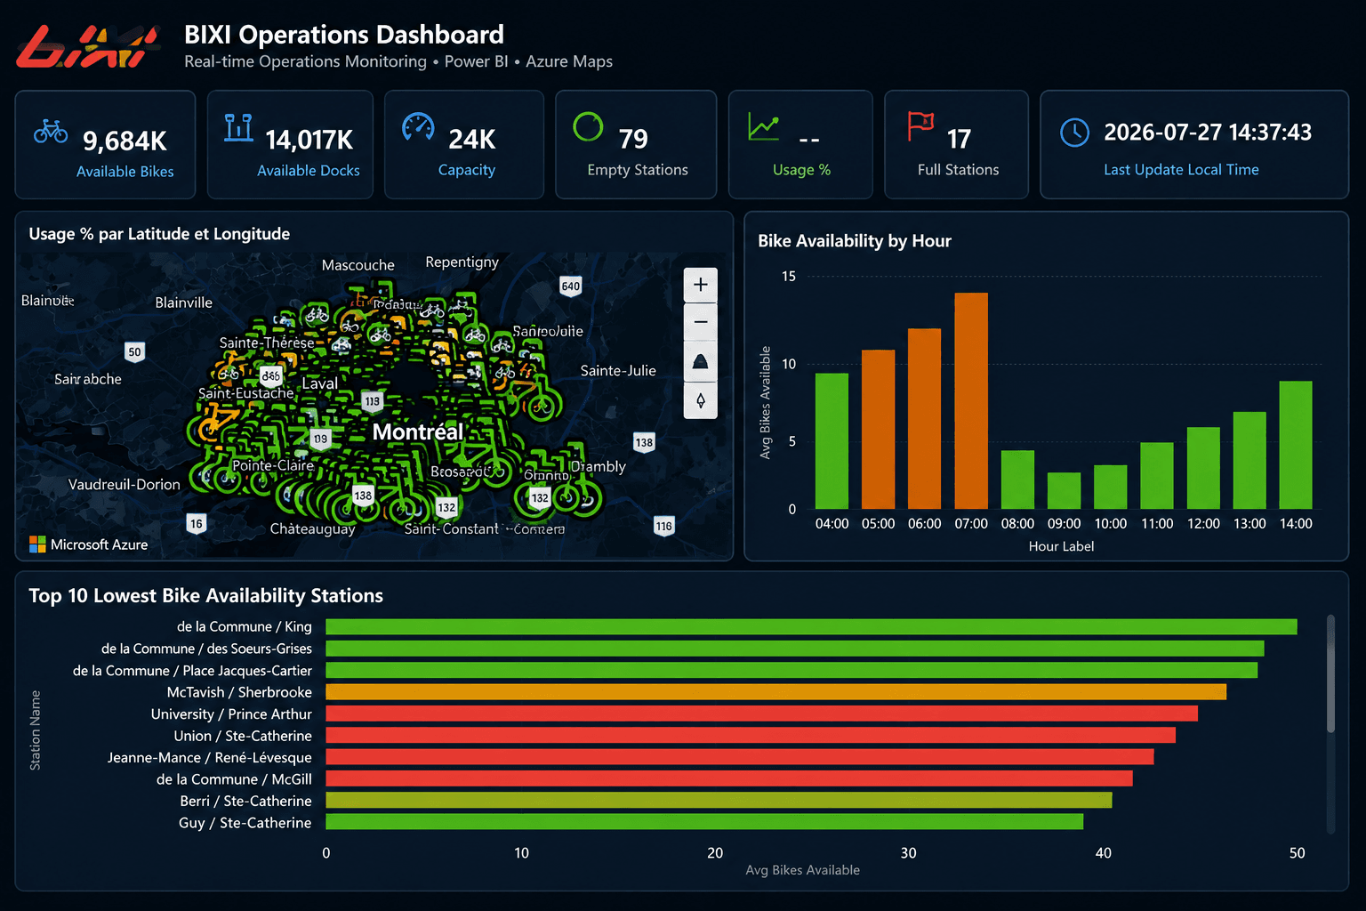The image size is (1366, 911).
Task: Click the 79 Empty Stations value
Action: click(x=633, y=139)
